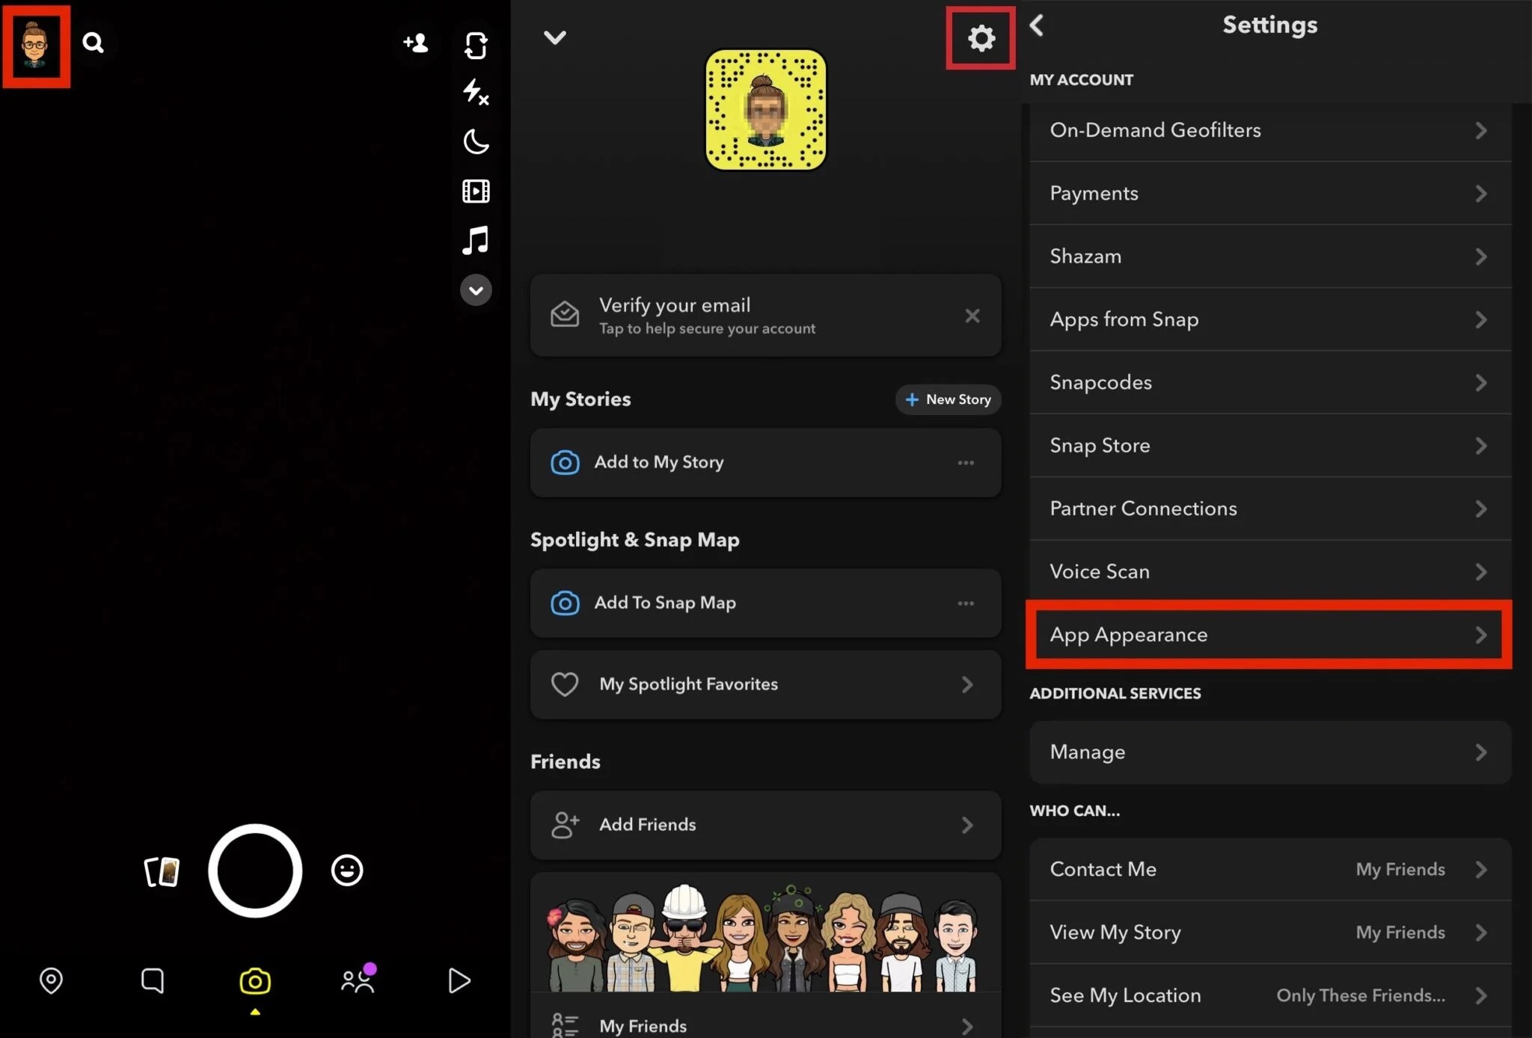Screen dimensions: 1532x1038
Task: Open Spotlight with the play icon
Action: click(459, 980)
